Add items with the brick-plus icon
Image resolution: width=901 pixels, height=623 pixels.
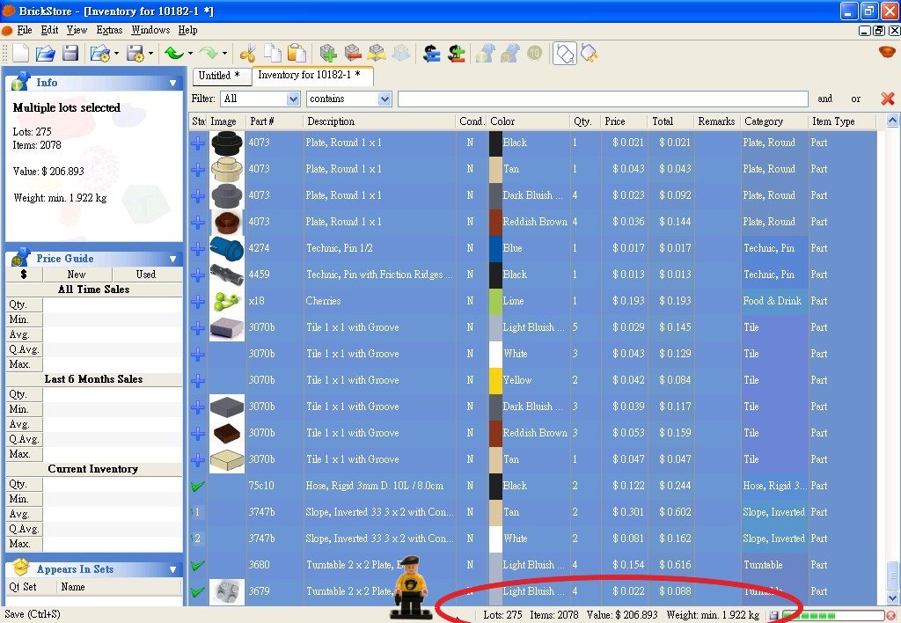(x=328, y=54)
